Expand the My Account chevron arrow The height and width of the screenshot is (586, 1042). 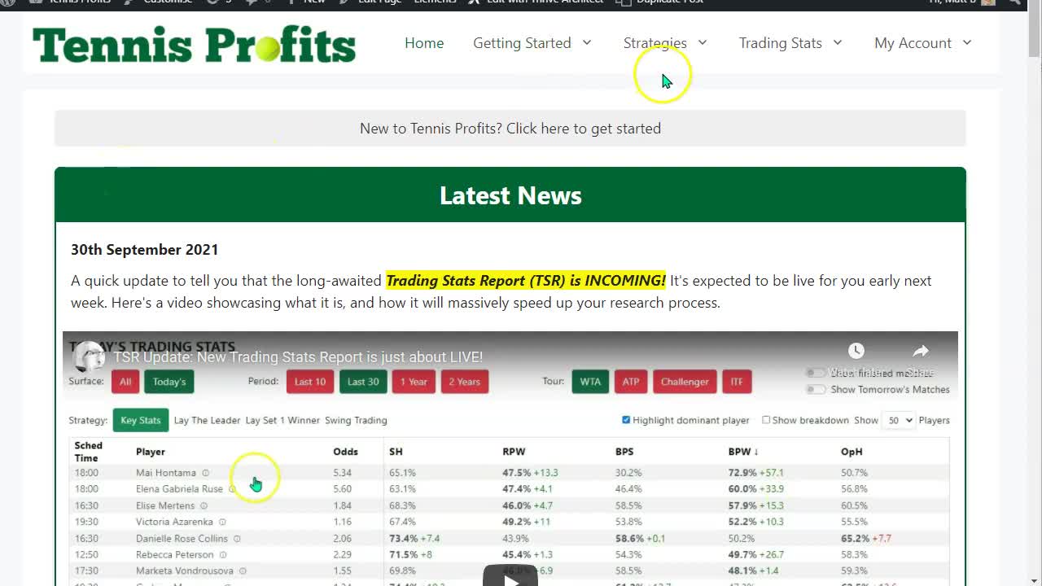click(x=967, y=42)
